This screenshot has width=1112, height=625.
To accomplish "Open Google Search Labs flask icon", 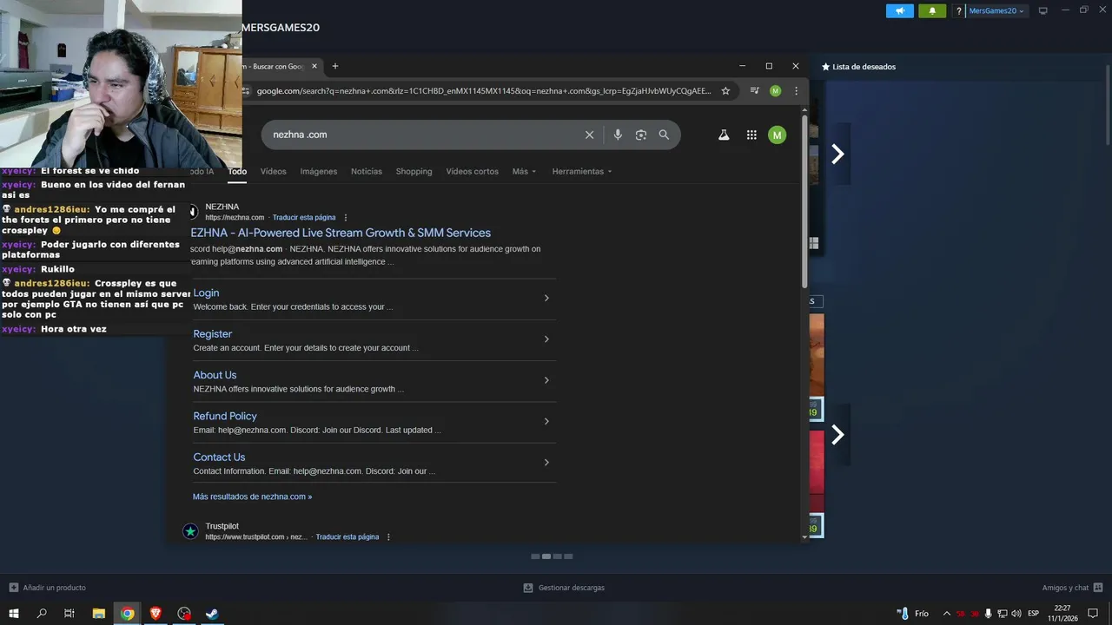I will coord(724,135).
